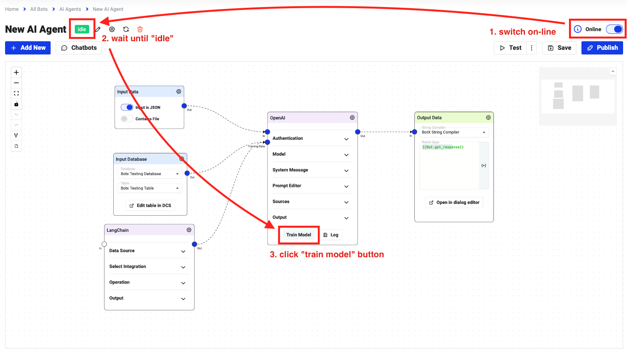
Task: Open the agent settings gear icon
Action: (112, 29)
